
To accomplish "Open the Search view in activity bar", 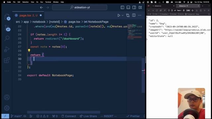I will click(7, 38).
